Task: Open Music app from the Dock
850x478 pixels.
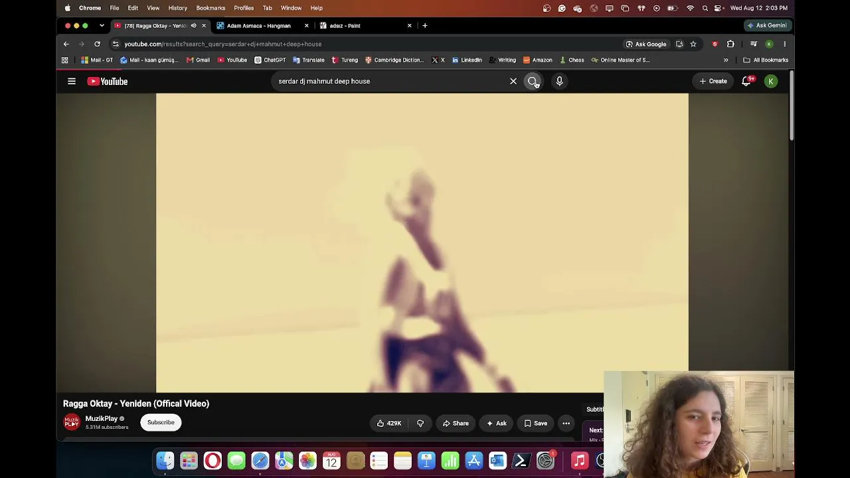Action: pos(580,461)
